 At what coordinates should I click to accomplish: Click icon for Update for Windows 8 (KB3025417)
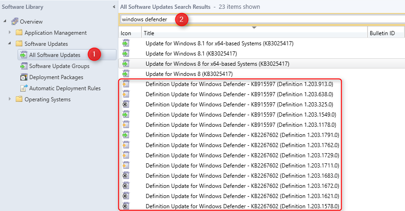126,74
